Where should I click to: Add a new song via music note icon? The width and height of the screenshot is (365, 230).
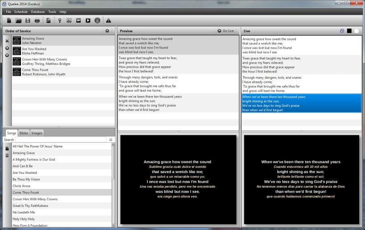click(48, 20)
